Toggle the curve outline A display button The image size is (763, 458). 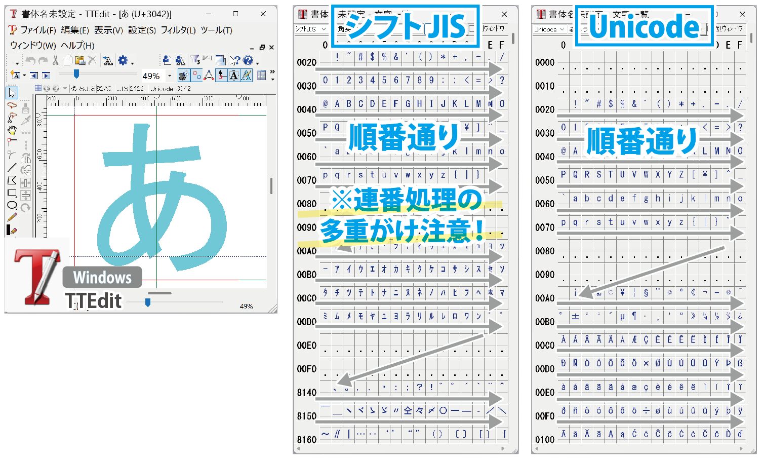coord(209,75)
